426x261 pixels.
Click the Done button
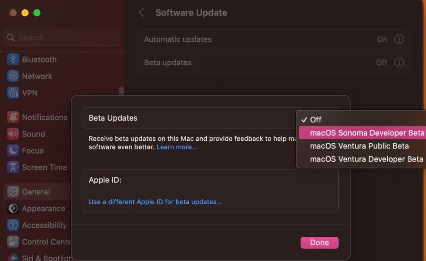click(x=319, y=243)
